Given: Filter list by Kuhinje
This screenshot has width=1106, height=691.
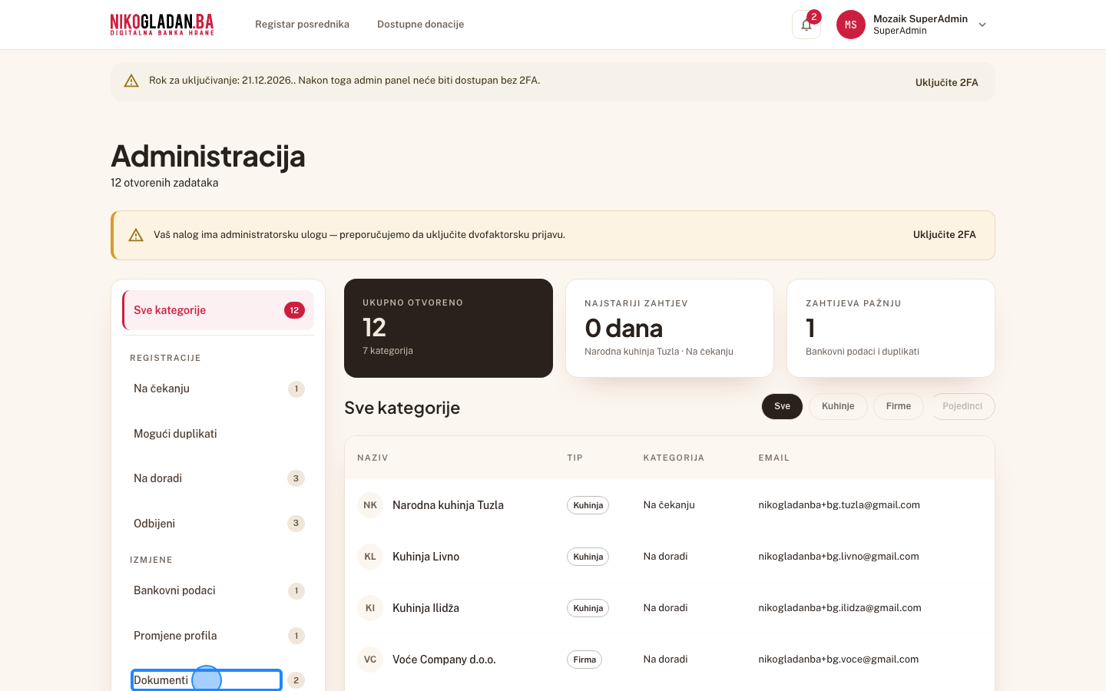Looking at the screenshot, I should 838,406.
